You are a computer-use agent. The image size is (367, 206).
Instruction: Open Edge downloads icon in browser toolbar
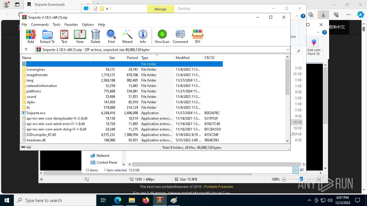(x=323, y=15)
